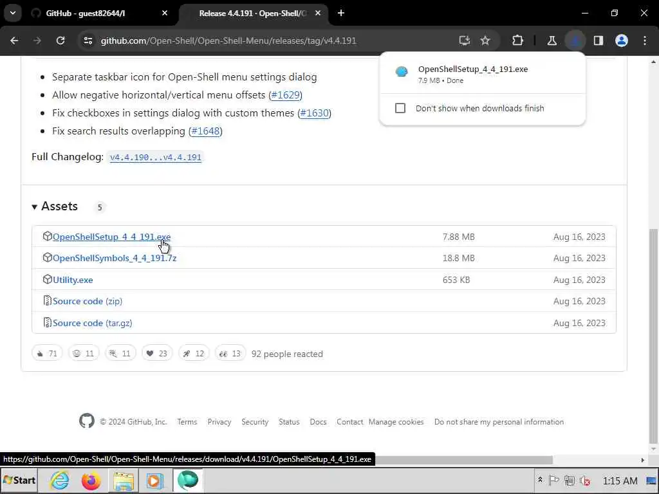Open the Terms footer link

pos(187,422)
